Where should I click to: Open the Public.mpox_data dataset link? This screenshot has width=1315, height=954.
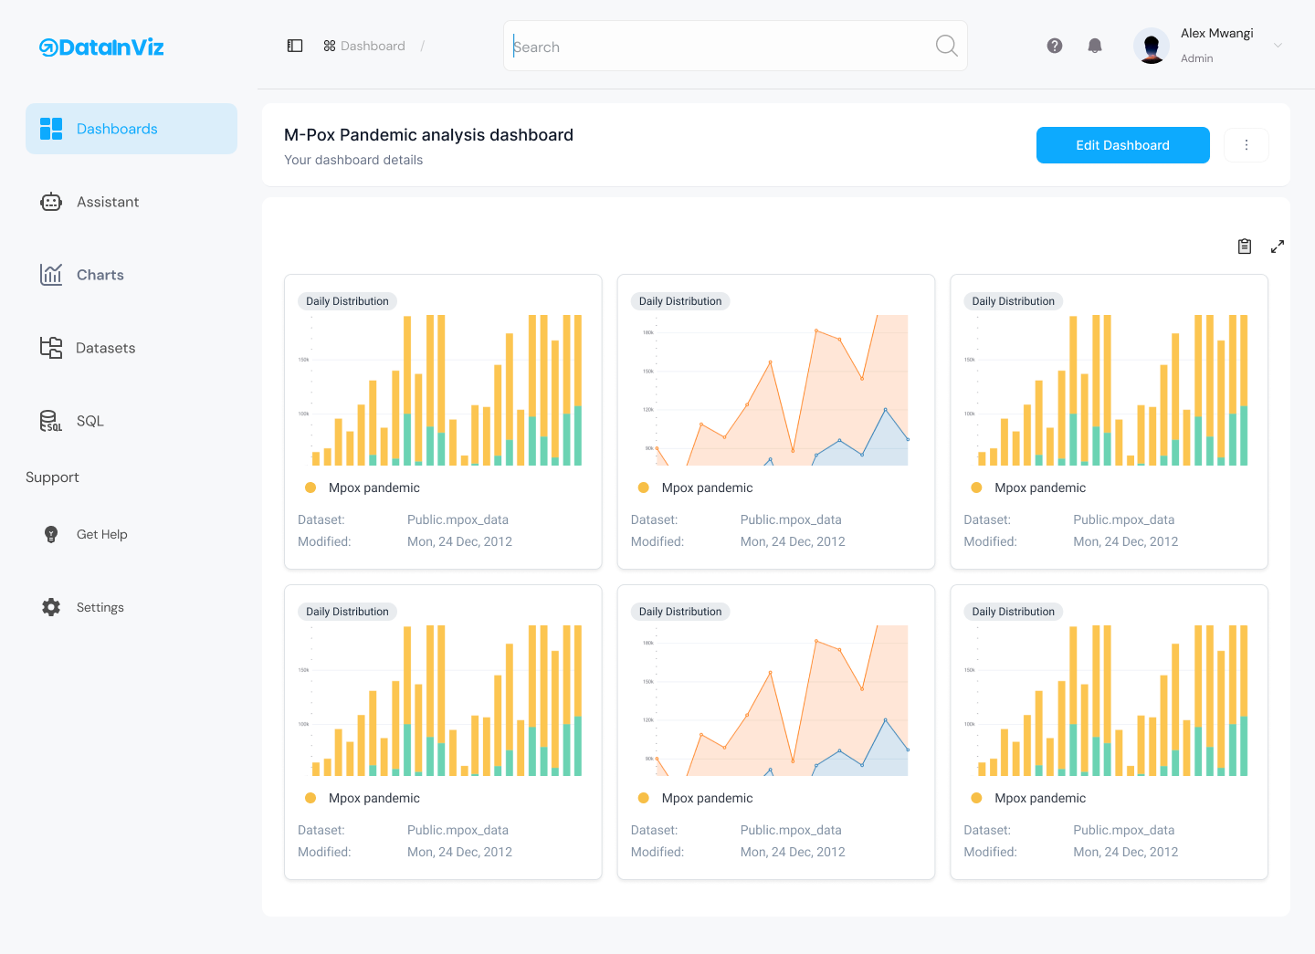pos(458,519)
